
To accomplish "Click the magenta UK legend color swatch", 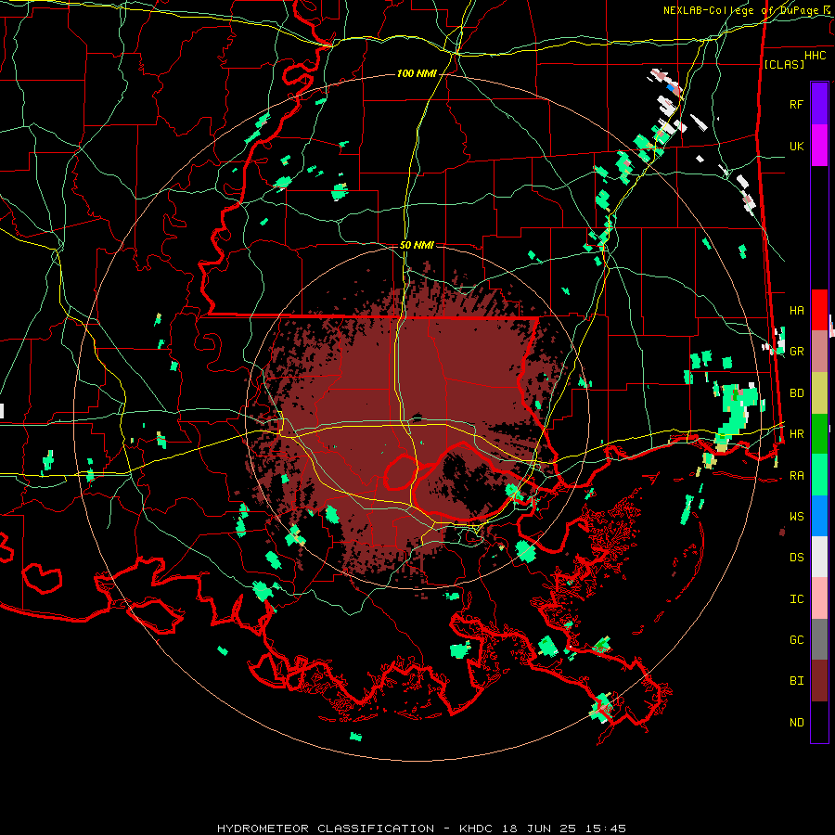I will pyautogui.click(x=819, y=146).
